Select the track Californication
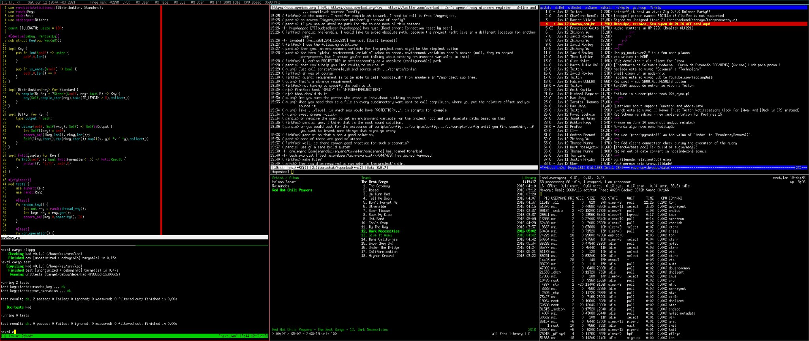 pyautogui.click(x=382, y=252)
